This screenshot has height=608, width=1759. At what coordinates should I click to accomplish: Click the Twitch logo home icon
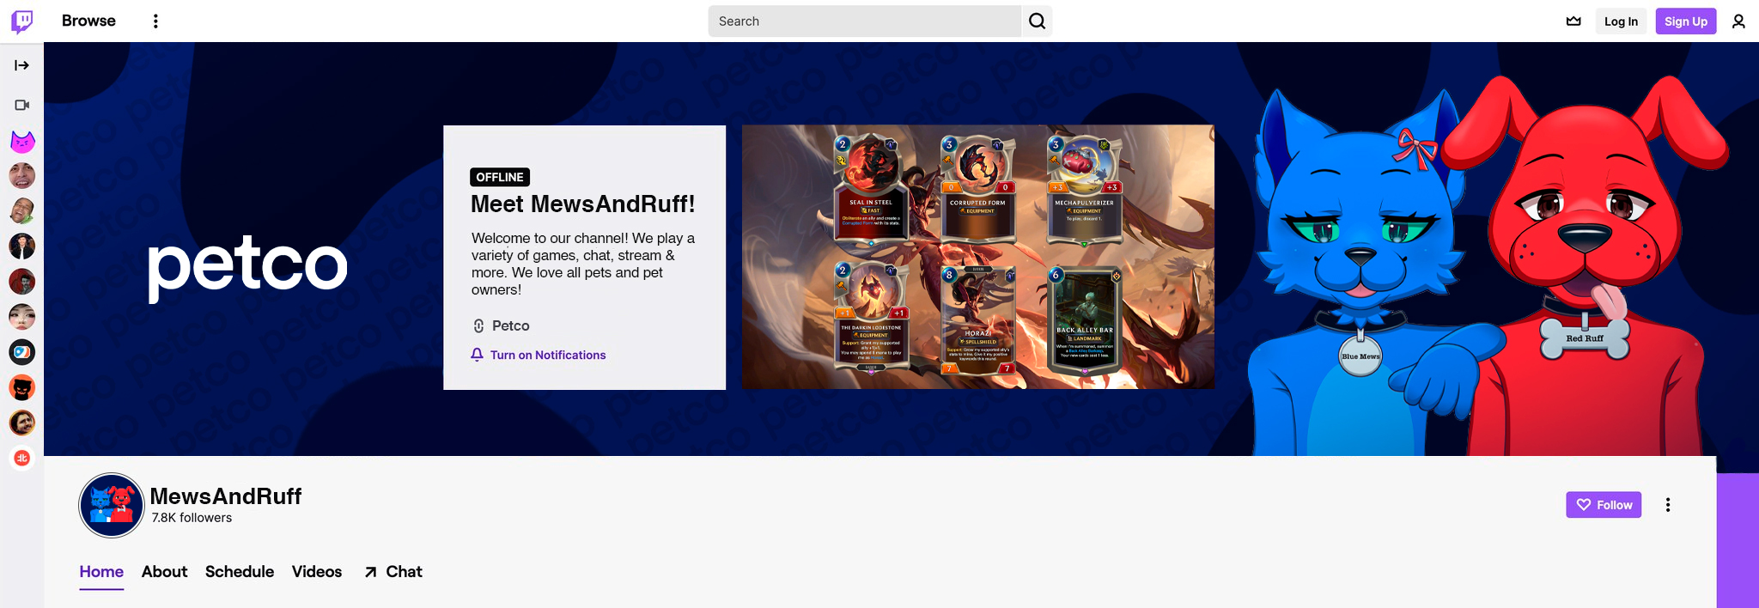pos(22,21)
